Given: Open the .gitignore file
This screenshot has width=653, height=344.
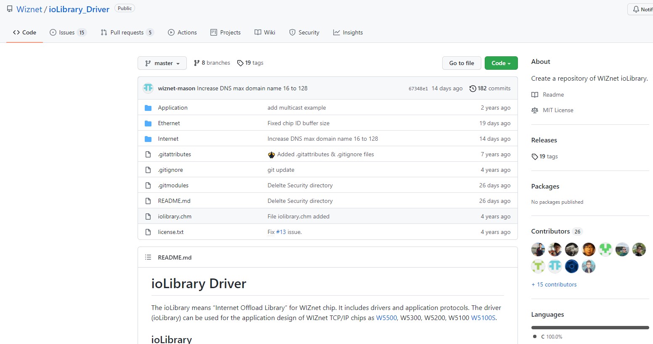Looking at the screenshot, I should [170, 170].
